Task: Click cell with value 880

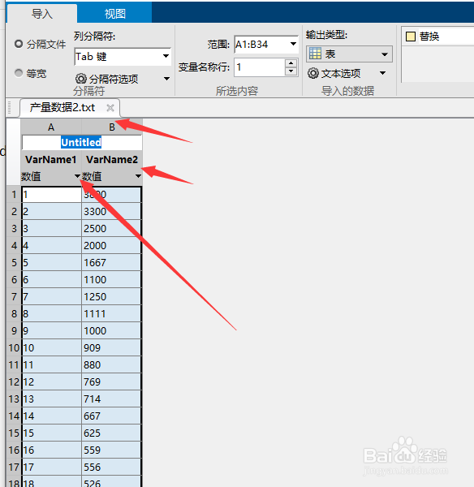Action: pyautogui.click(x=111, y=365)
